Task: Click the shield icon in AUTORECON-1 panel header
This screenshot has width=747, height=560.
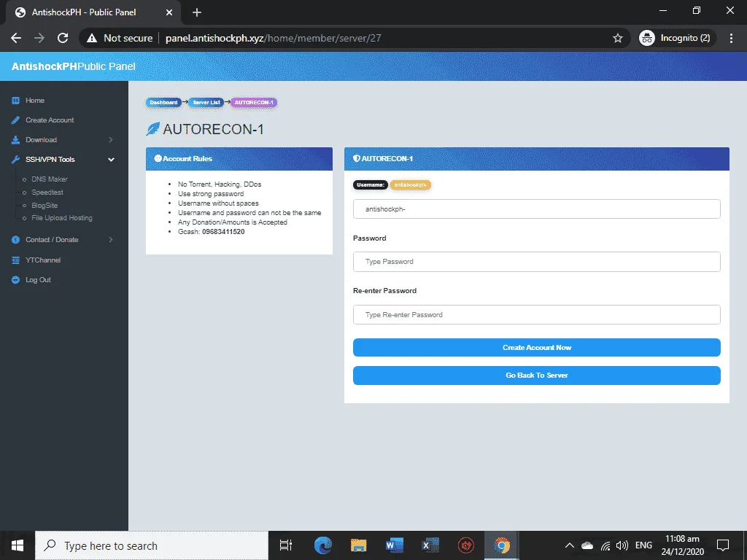Action: point(356,158)
